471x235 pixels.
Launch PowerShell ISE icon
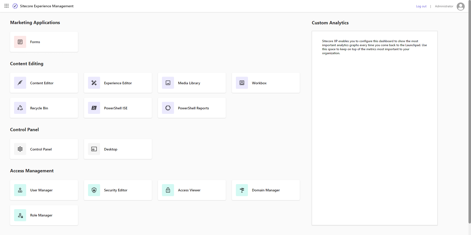click(94, 108)
